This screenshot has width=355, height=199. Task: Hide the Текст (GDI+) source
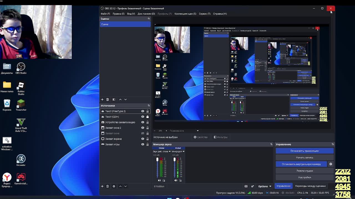click(143, 117)
